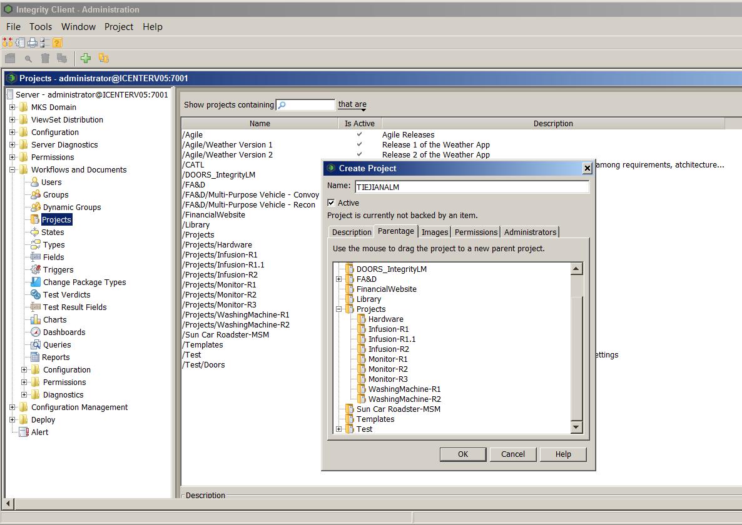Image resolution: width=742 pixels, height=525 pixels.
Task: Switch to the Administrators tab
Action: coord(530,232)
